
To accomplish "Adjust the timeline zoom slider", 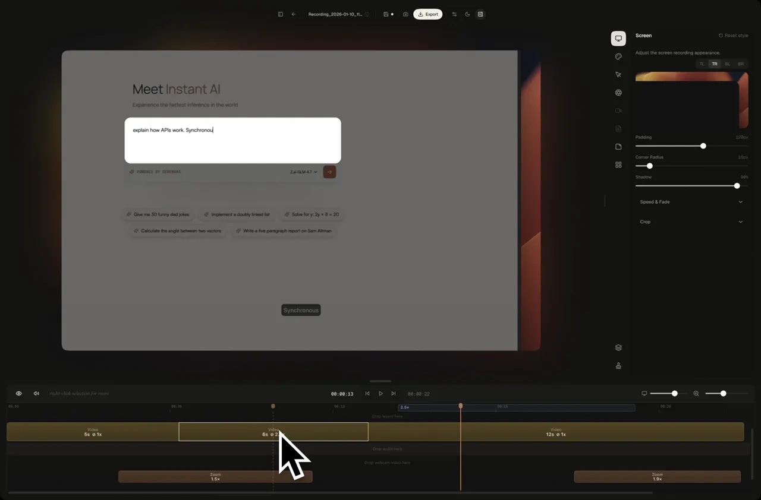I will [727, 394].
